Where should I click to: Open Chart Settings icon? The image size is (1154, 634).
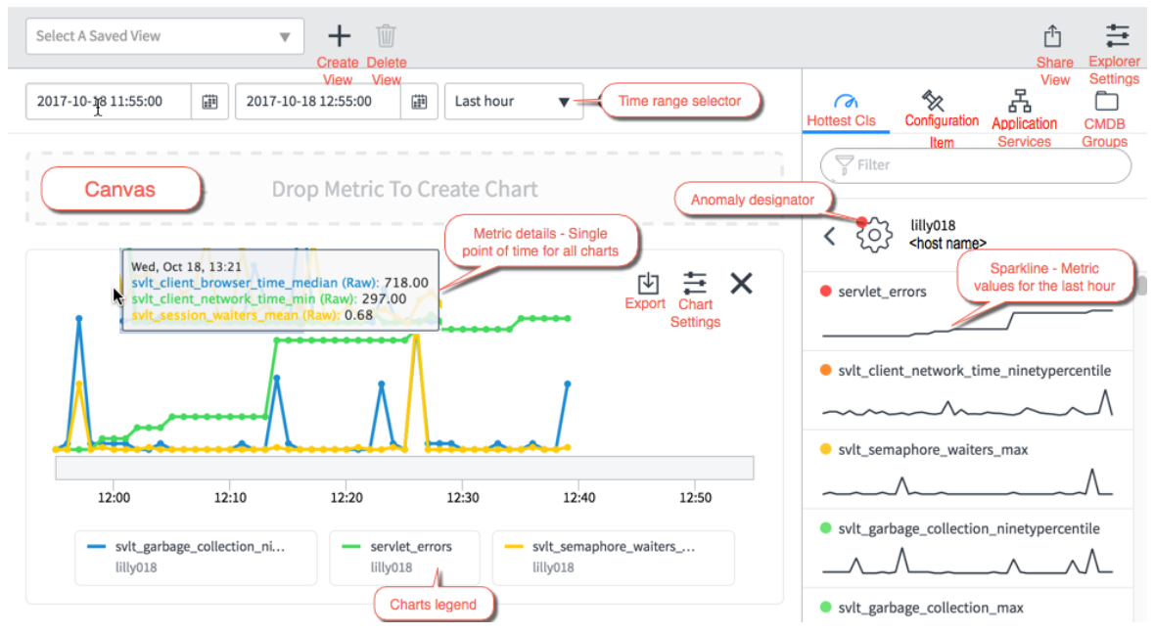(x=695, y=283)
